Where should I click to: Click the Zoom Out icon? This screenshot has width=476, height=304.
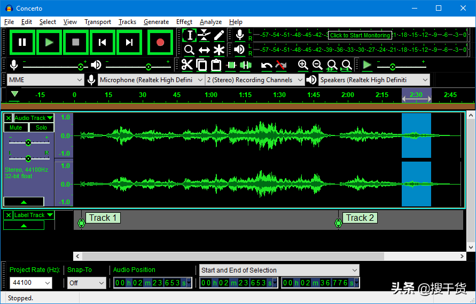pos(317,65)
